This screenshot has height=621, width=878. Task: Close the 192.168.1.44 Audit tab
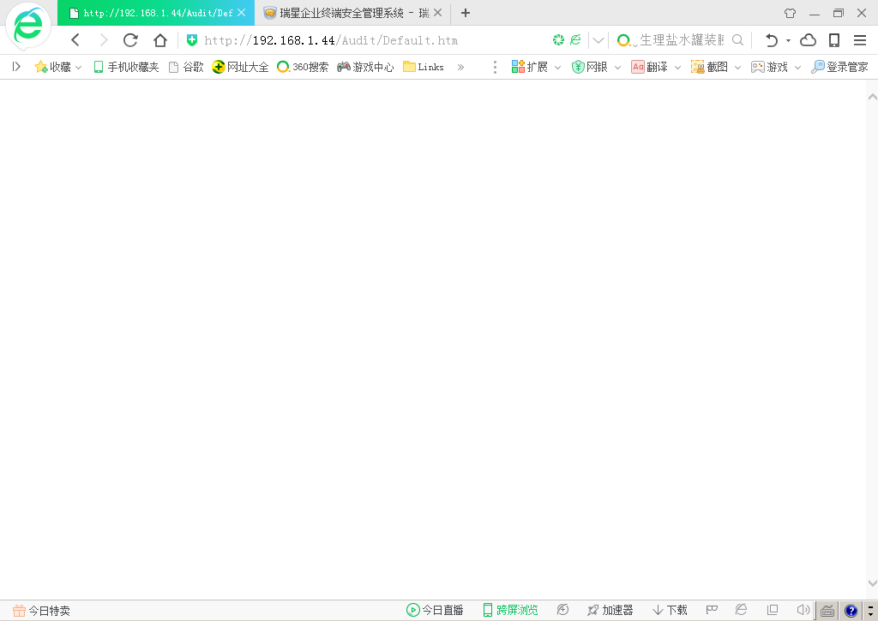241,12
